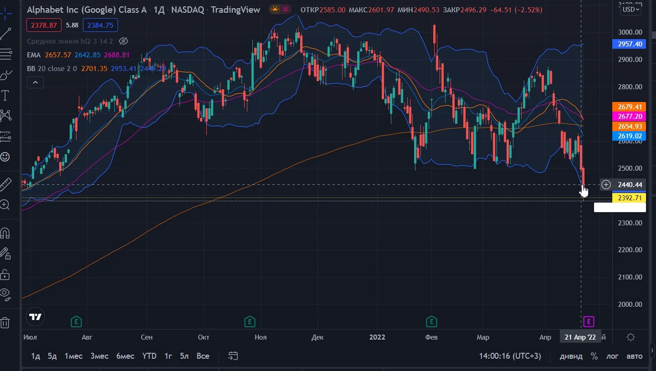The height and width of the screenshot is (371, 656).
Task: Toggle lock all drawings
Action: tap(5, 274)
